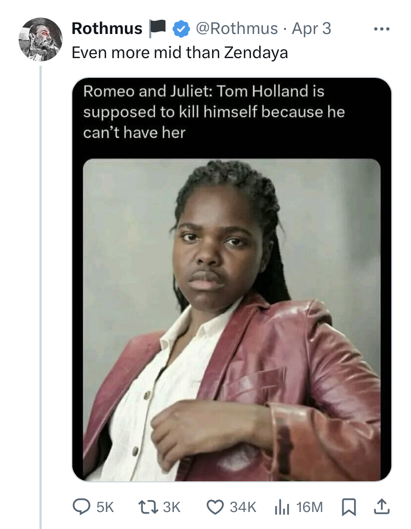Click the reply speech bubble icon
Image resolution: width=411 pixels, height=529 pixels.
click(81, 507)
